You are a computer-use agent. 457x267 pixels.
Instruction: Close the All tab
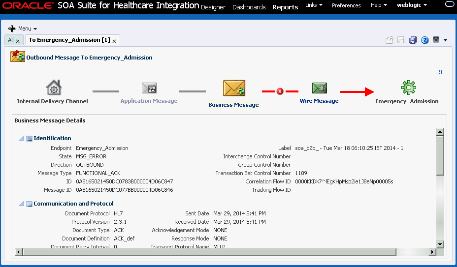click(x=18, y=41)
